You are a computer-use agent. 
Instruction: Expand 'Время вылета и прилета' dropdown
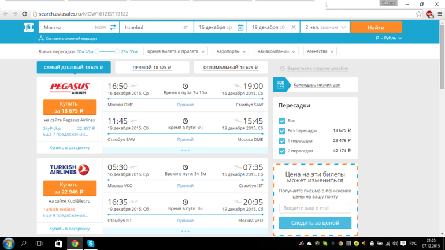[x=176, y=51]
